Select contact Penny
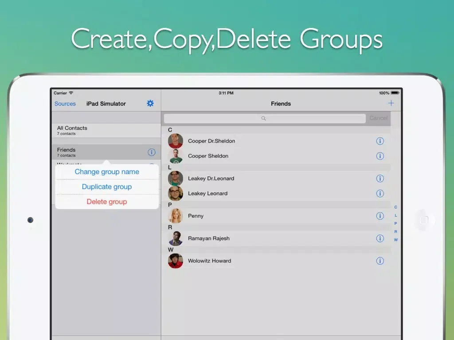 276,216
